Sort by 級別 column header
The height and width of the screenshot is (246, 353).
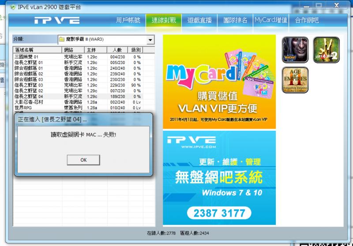pyautogui.click(x=135, y=50)
